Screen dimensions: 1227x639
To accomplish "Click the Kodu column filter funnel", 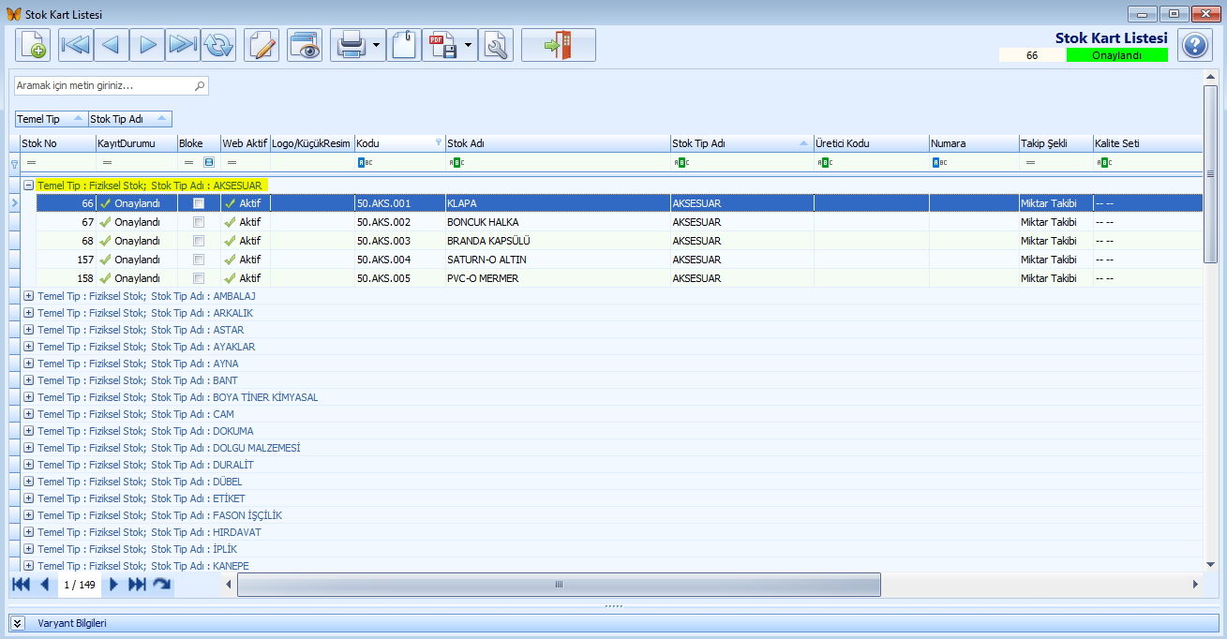I will (439, 142).
